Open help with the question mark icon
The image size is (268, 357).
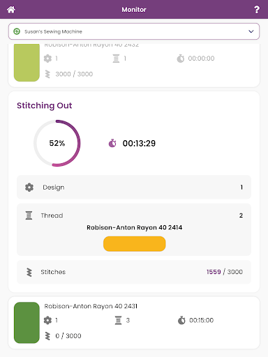(257, 10)
